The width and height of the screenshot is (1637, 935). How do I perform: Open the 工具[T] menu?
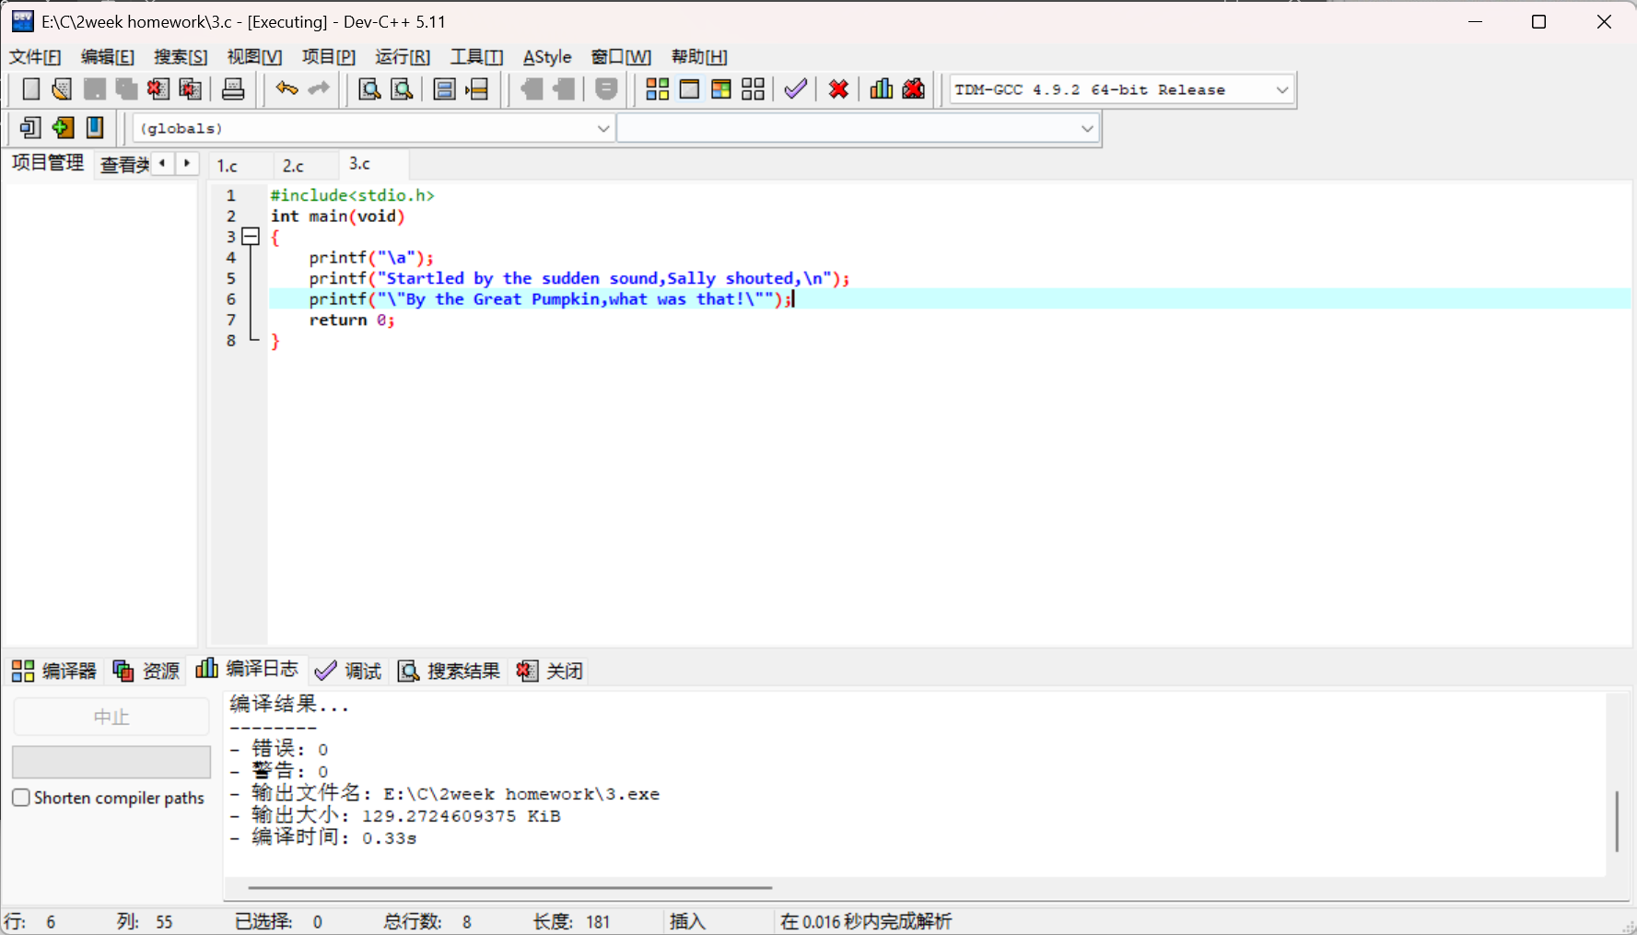coord(476,57)
